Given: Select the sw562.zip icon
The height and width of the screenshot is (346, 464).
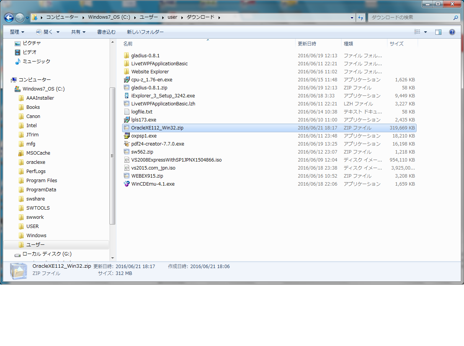Looking at the screenshot, I should (127, 152).
